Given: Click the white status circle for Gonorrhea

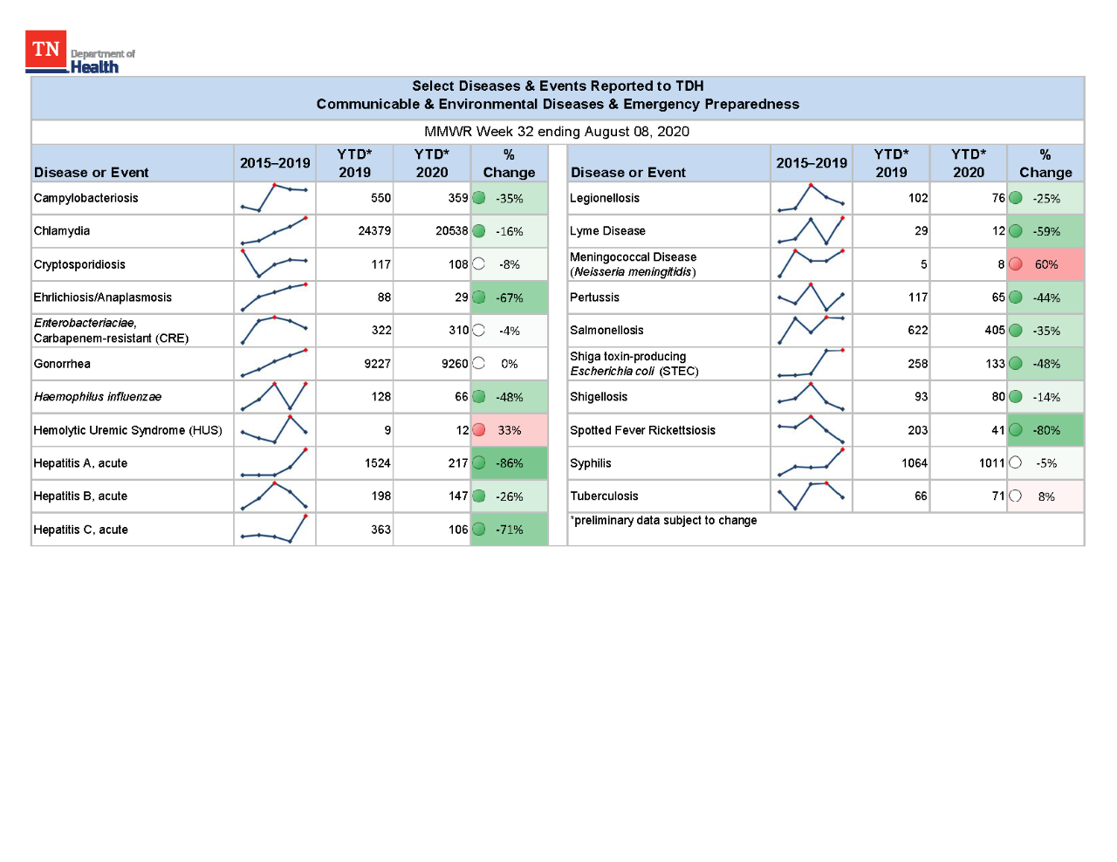Looking at the screenshot, I should point(479,364).
